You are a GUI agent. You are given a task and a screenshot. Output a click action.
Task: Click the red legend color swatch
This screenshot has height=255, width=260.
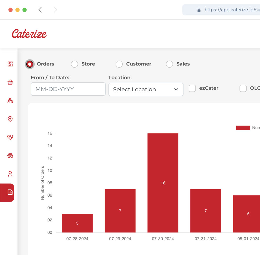[x=243, y=128]
